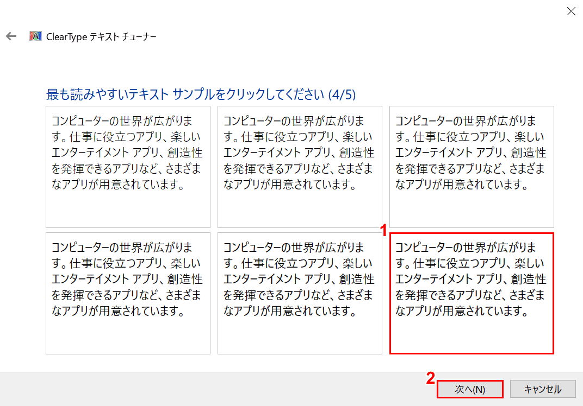
Task: Select the top-middle text sample
Action: coord(300,167)
